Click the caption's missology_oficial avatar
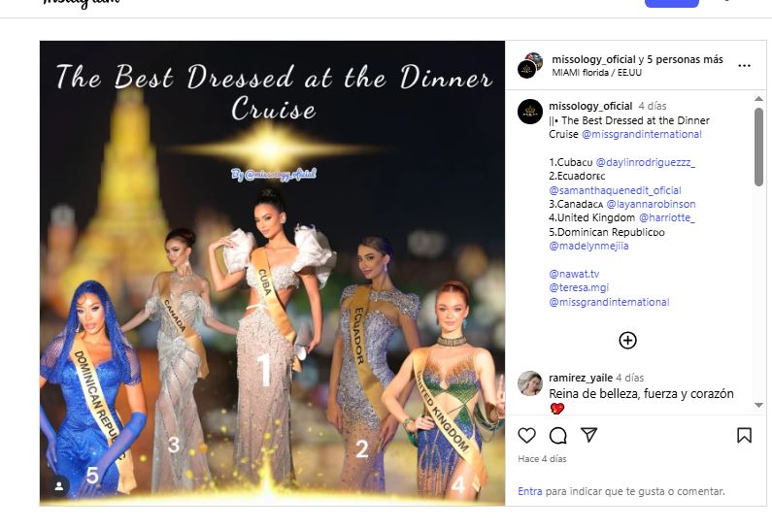 coord(530,112)
